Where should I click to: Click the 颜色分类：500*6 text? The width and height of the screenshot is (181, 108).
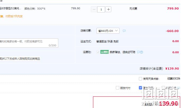[x=35, y=9]
